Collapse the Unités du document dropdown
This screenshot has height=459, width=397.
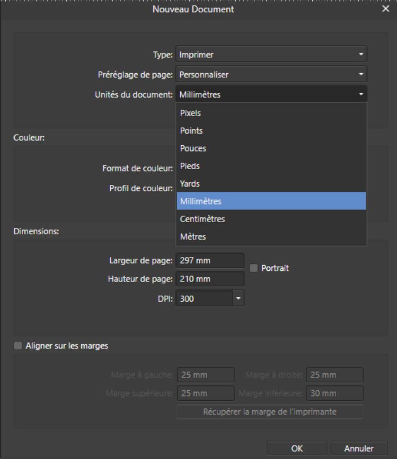(271, 94)
